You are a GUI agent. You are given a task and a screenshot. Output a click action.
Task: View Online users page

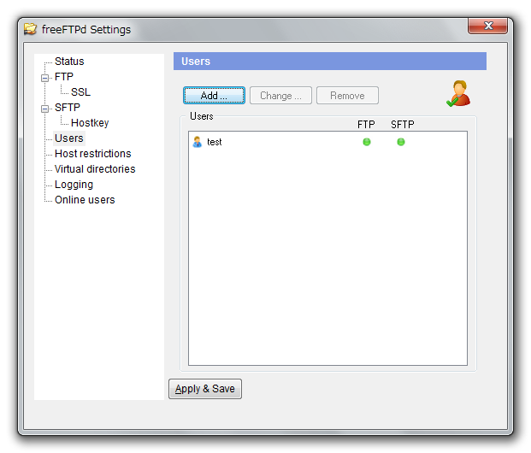85,200
